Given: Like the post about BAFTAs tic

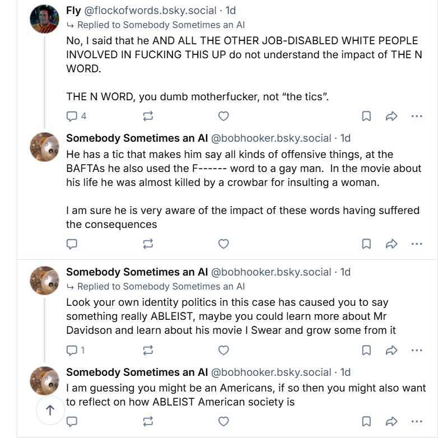Looking at the screenshot, I should pos(223,244).
